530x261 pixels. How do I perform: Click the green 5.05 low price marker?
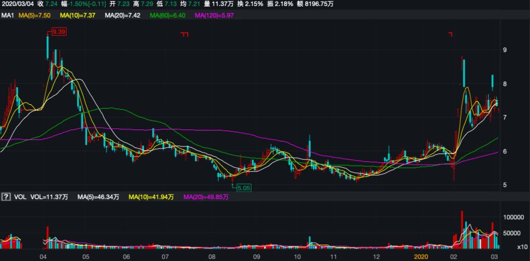[x=243, y=188]
